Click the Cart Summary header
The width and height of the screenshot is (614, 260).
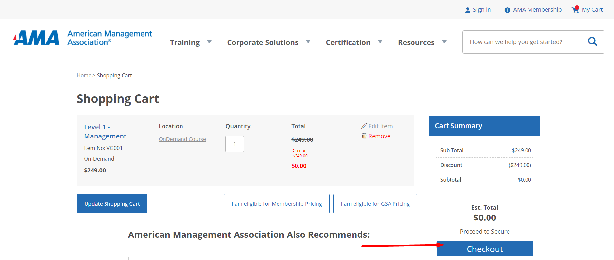click(x=485, y=126)
